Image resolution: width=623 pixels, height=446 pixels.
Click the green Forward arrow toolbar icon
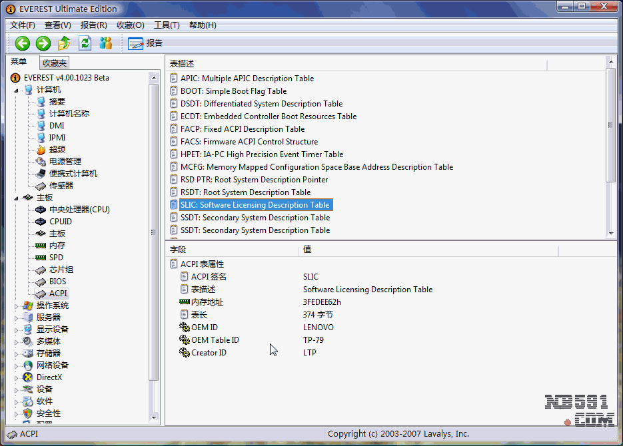(43, 43)
